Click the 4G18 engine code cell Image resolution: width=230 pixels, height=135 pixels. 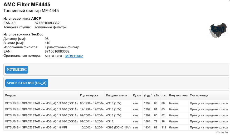pos(110,121)
